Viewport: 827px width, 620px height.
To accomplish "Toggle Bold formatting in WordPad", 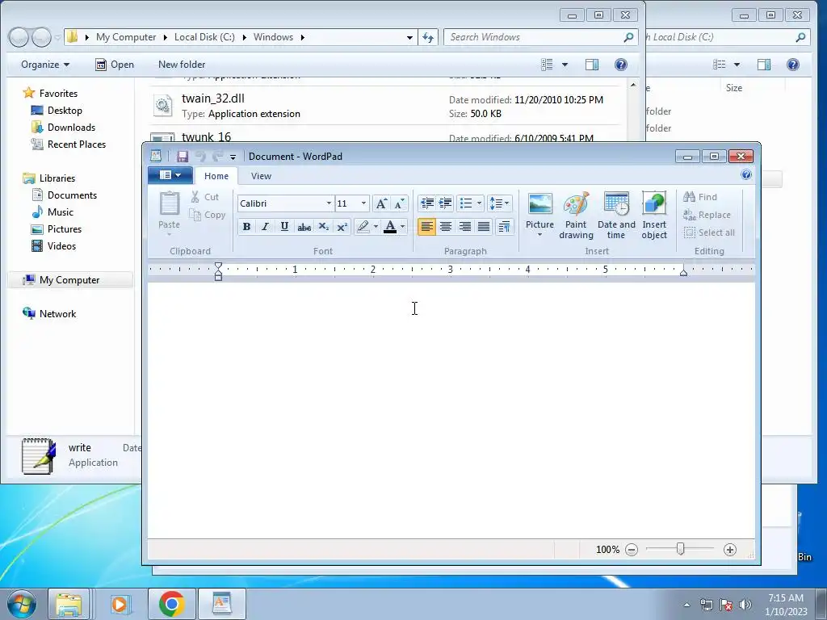I will 246,227.
